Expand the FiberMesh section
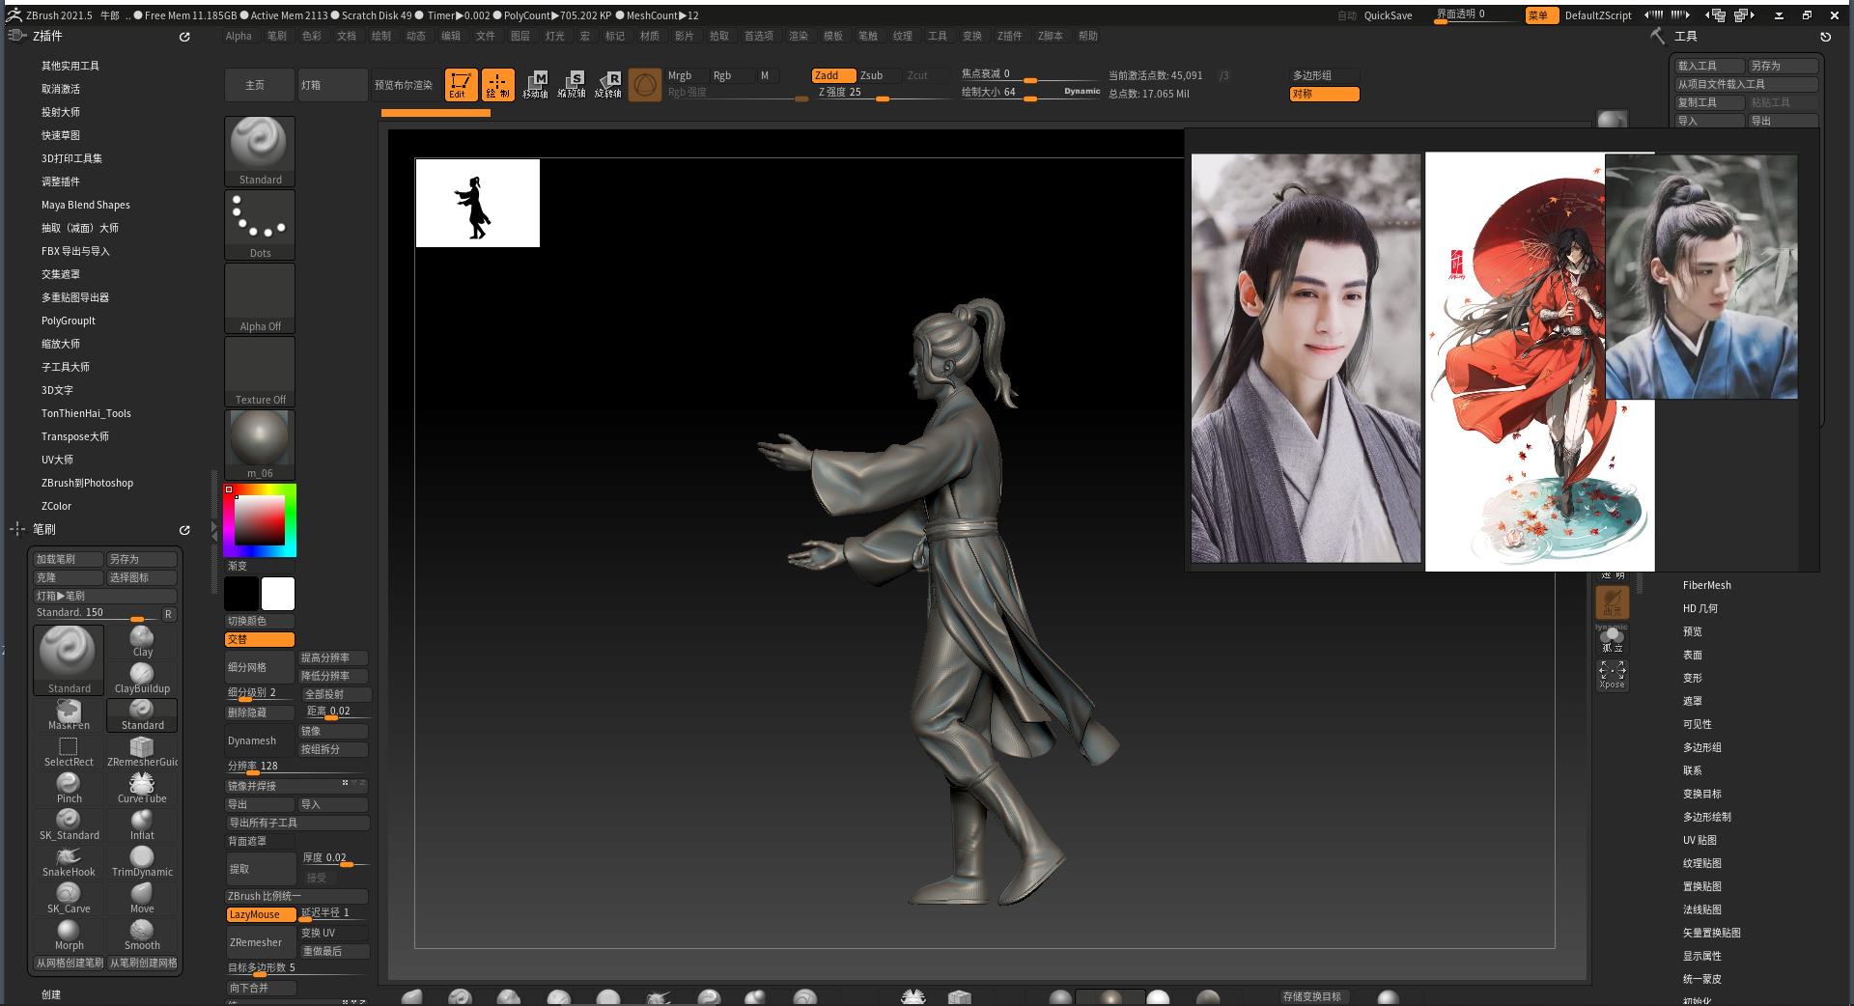The width and height of the screenshot is (1854, 1006). tap(1706, 585)
